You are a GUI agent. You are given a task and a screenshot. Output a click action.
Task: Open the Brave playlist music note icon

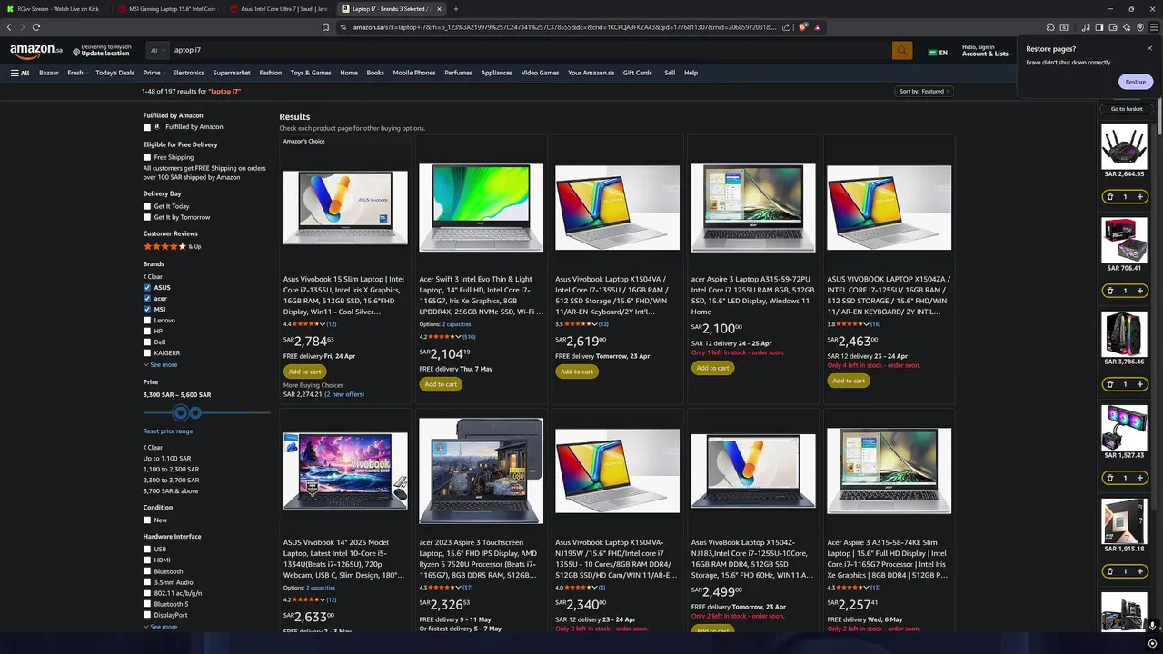1086,27
